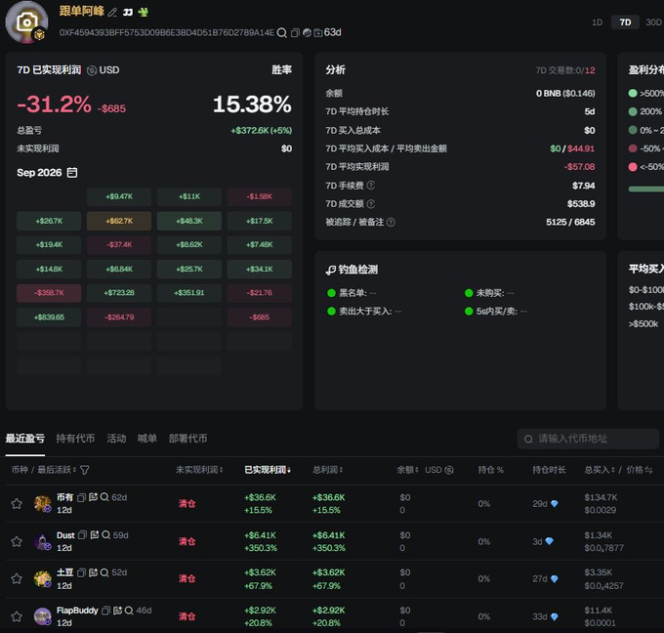Open the 持有代币 tab
Screen dimensions: 664x633
coord(75,439)
